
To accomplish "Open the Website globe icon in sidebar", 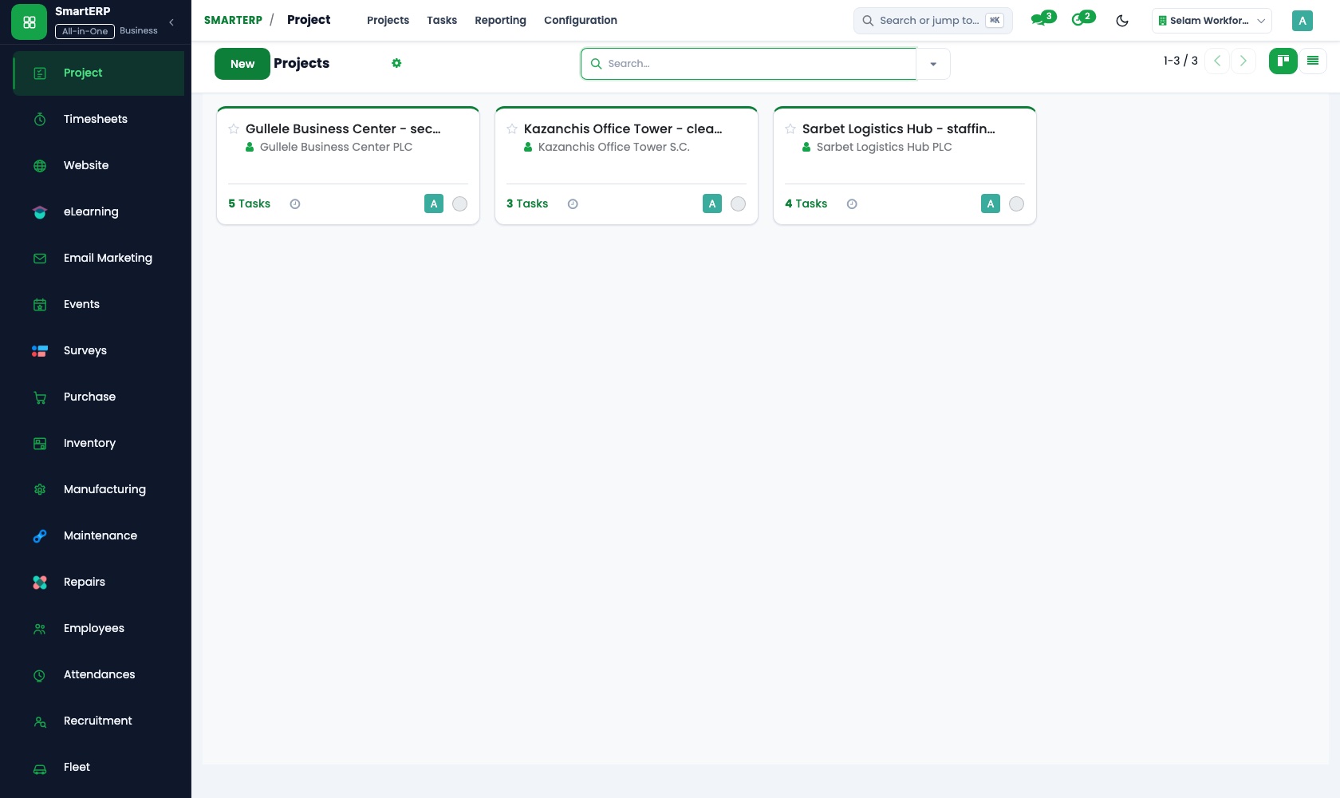I will point(40,165).
